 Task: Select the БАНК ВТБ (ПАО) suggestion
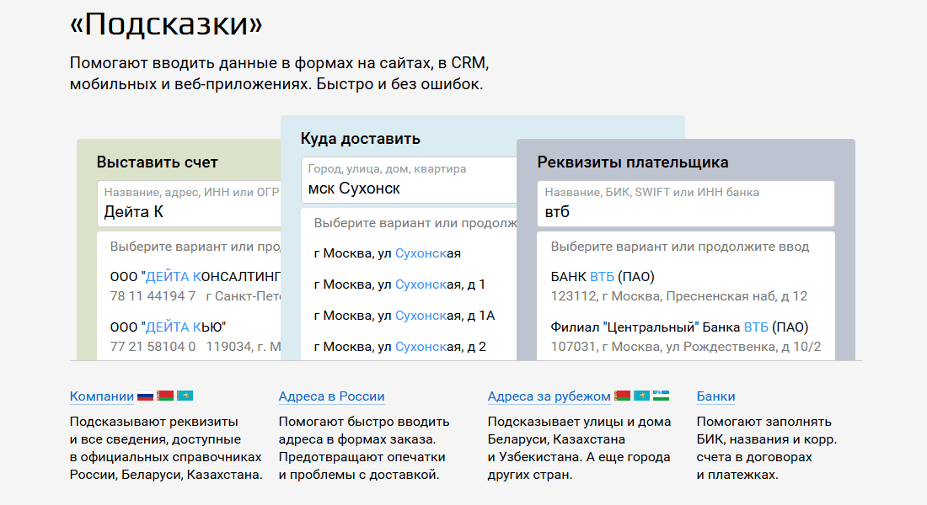[x=686, y=286]
